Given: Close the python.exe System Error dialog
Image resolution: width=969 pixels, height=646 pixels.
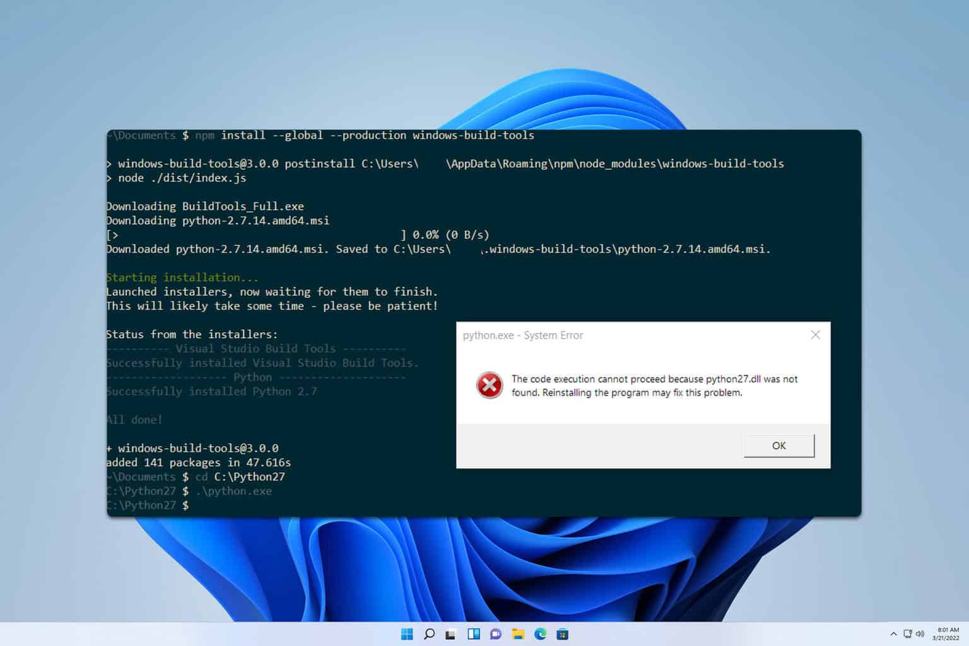Looking at the screenshot, I should coord(816,335).
